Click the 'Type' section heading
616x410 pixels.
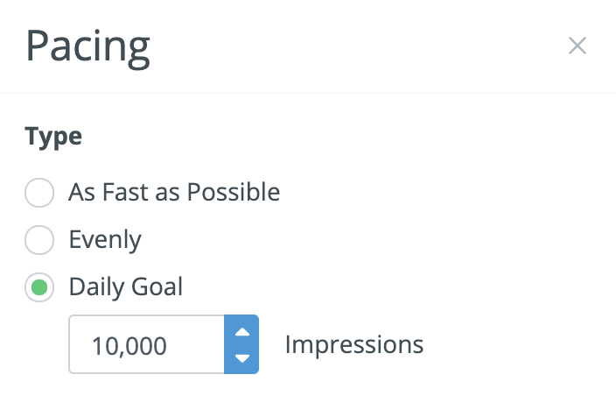click(x=53, y=137)
